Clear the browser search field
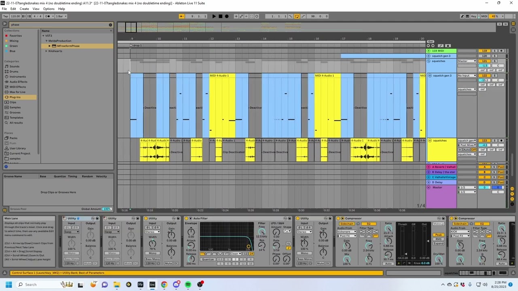The width and height of the screenshot is (518, 291). point(110,25)
